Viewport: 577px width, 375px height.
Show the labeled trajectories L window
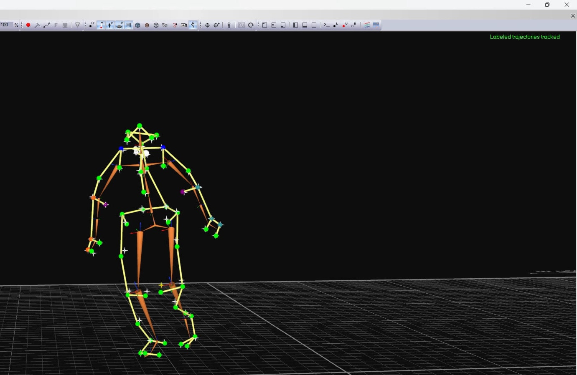point(336,25)
